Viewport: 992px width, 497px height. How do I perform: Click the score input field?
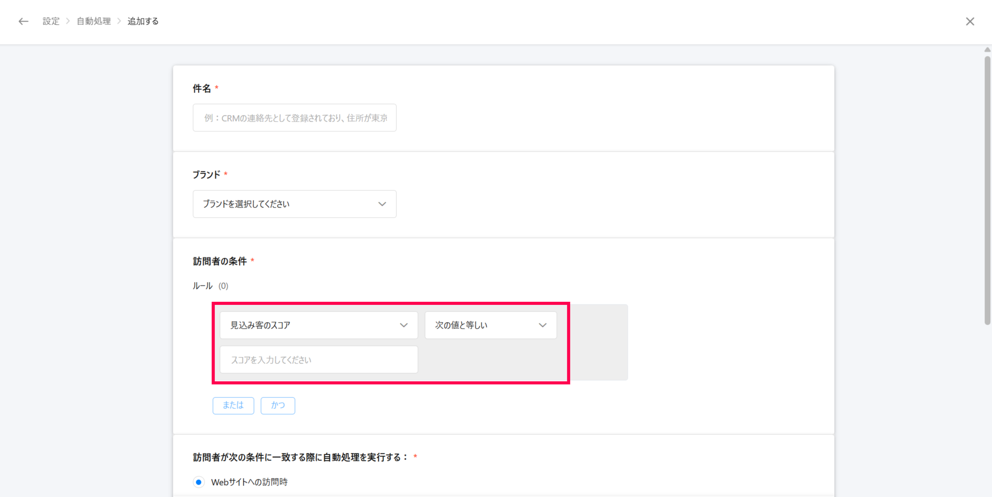click(318, 360)
